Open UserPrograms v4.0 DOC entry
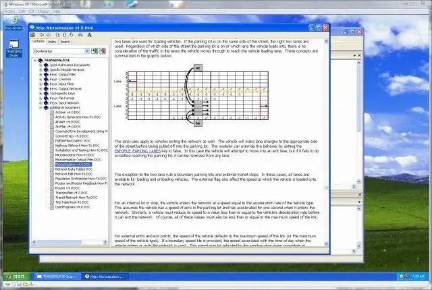Viewport: 432px width, 290px height. [x=72, y=207]
